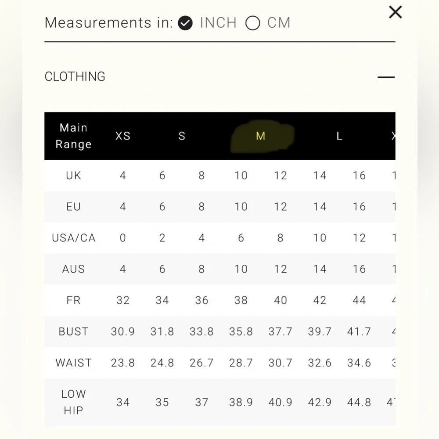Click the 28.7 waist measurement value
The image size is (439, 439).
pos(241,363)
